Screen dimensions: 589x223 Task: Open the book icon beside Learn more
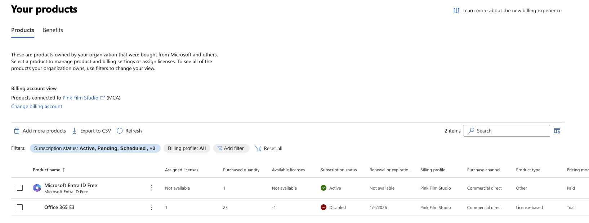(x=456, y=10)
